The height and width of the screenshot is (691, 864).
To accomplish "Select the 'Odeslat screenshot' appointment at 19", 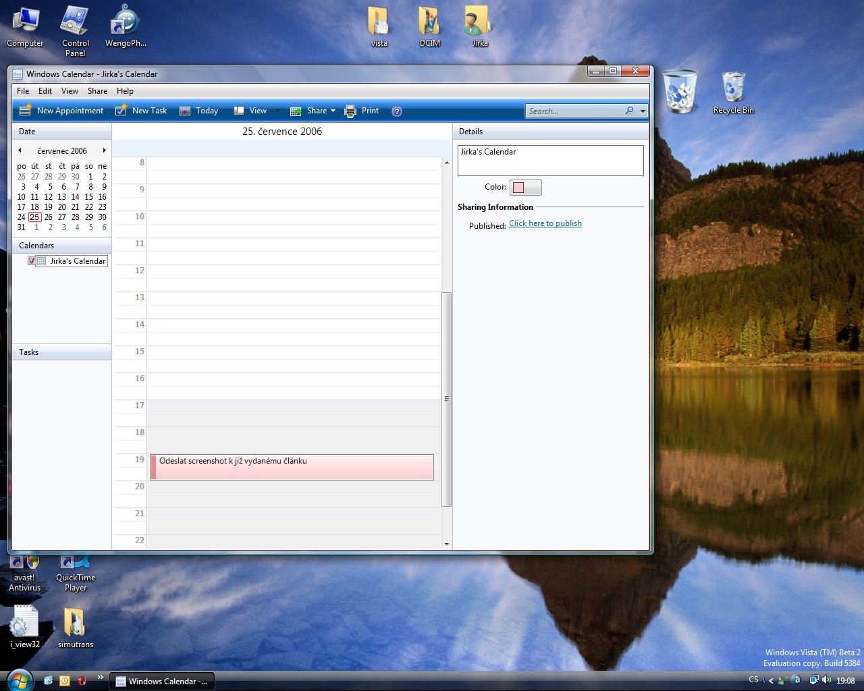I will [292, 467].
